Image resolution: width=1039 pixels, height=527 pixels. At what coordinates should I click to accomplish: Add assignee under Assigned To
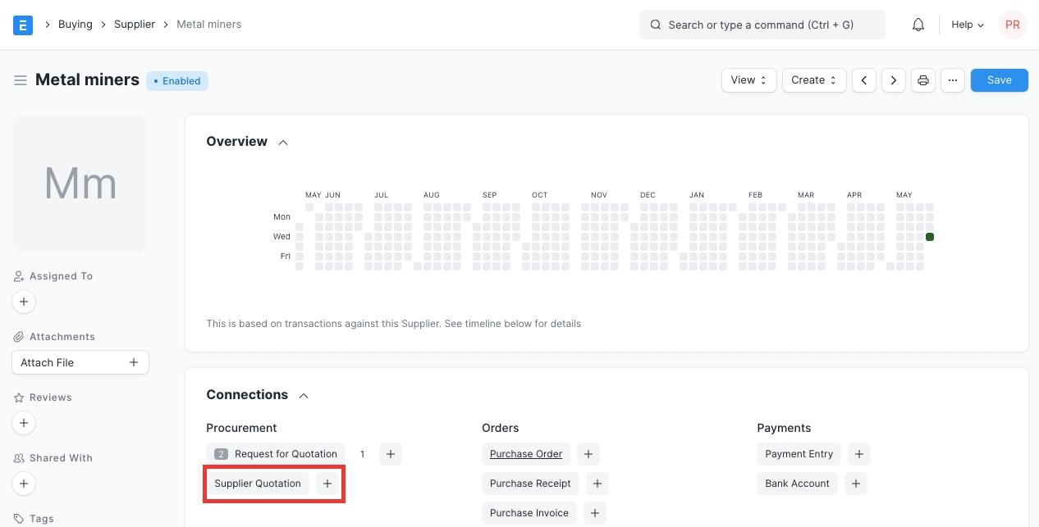tap(24, 302)
